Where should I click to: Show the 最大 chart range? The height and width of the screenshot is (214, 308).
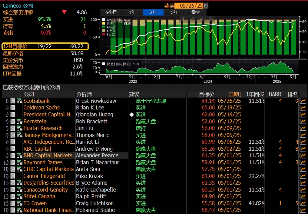pyautogui.click(x=196, y=12)
